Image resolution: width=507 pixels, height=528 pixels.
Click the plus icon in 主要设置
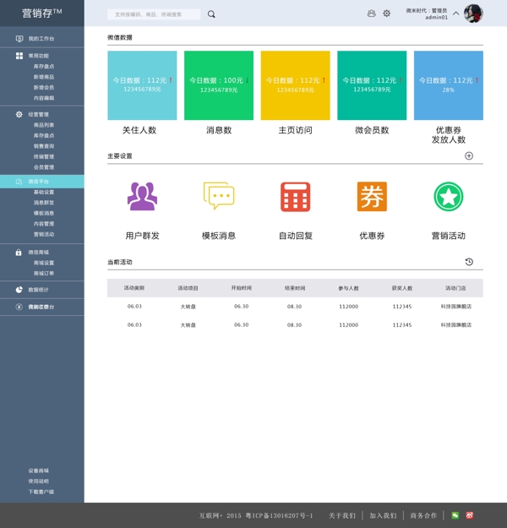pos(469,156)
